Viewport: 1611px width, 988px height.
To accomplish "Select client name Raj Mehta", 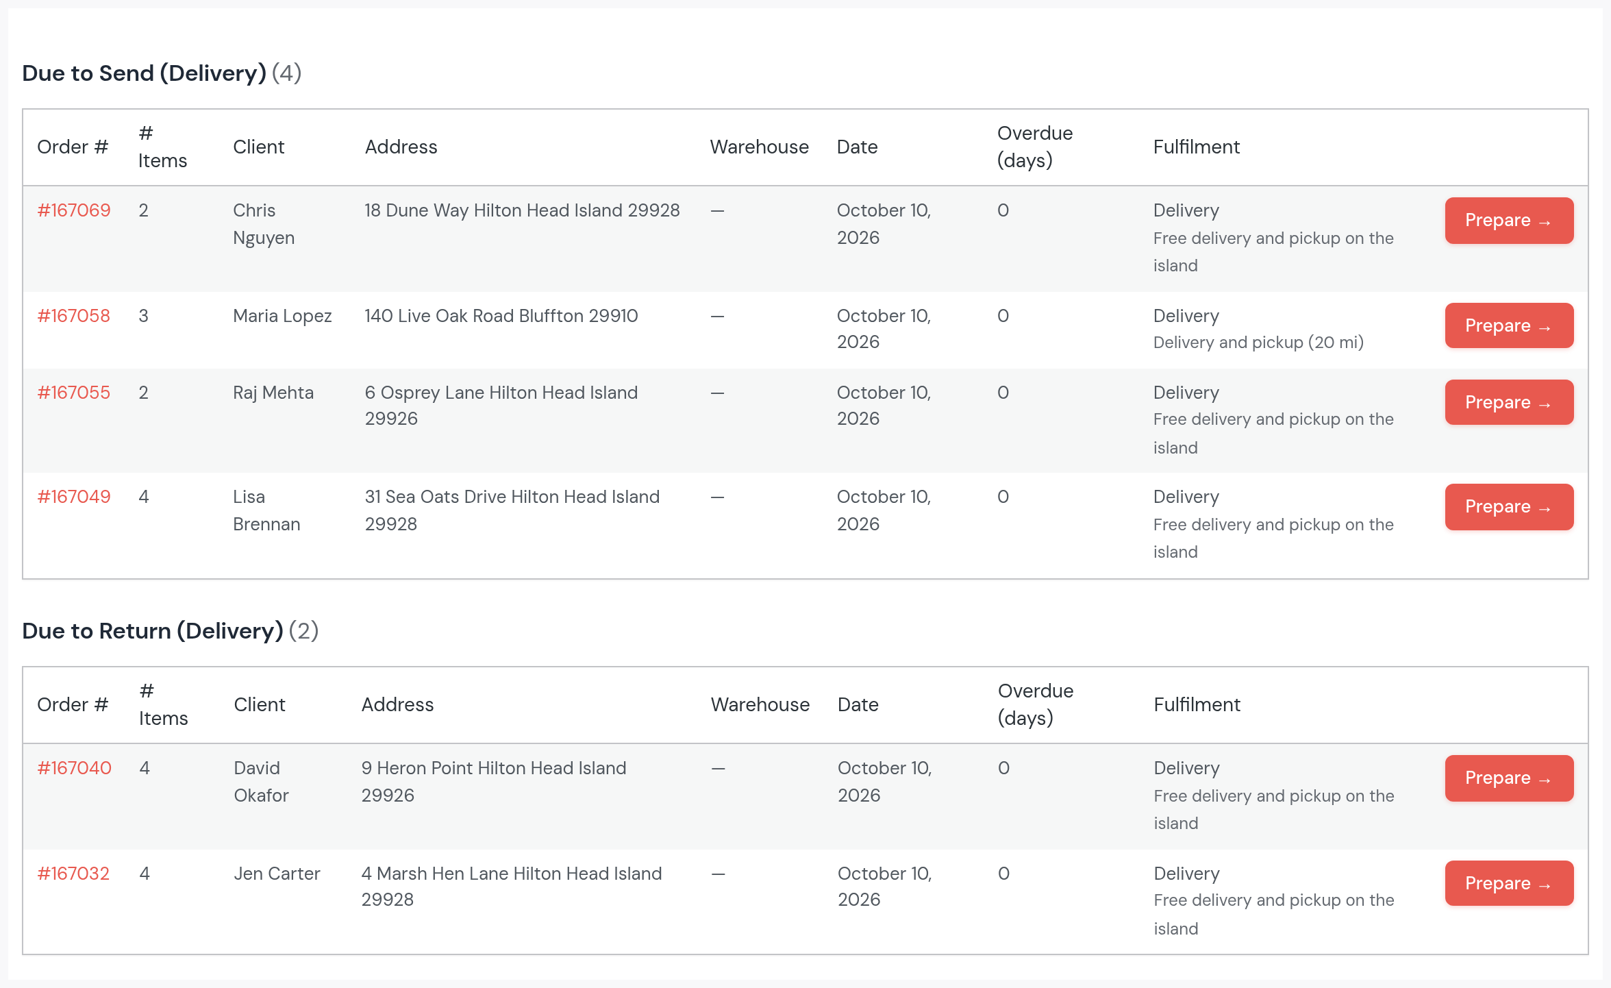I will 273,393.
